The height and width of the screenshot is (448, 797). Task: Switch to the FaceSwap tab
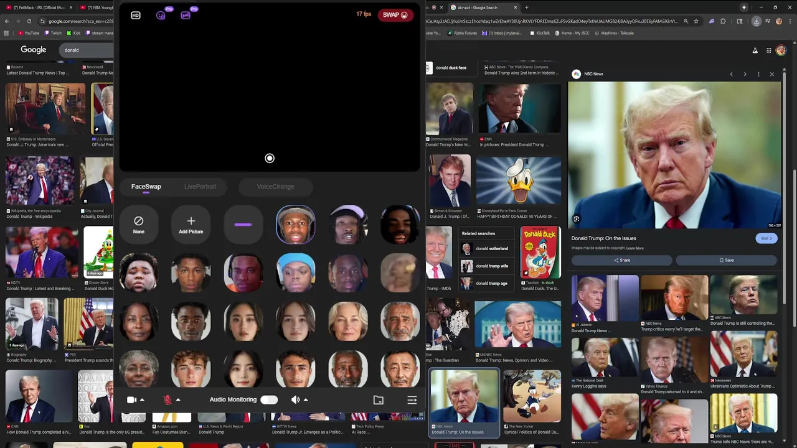(x=146, y=187)
